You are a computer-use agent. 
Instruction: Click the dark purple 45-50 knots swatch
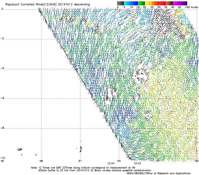click(x=183, y=3)
